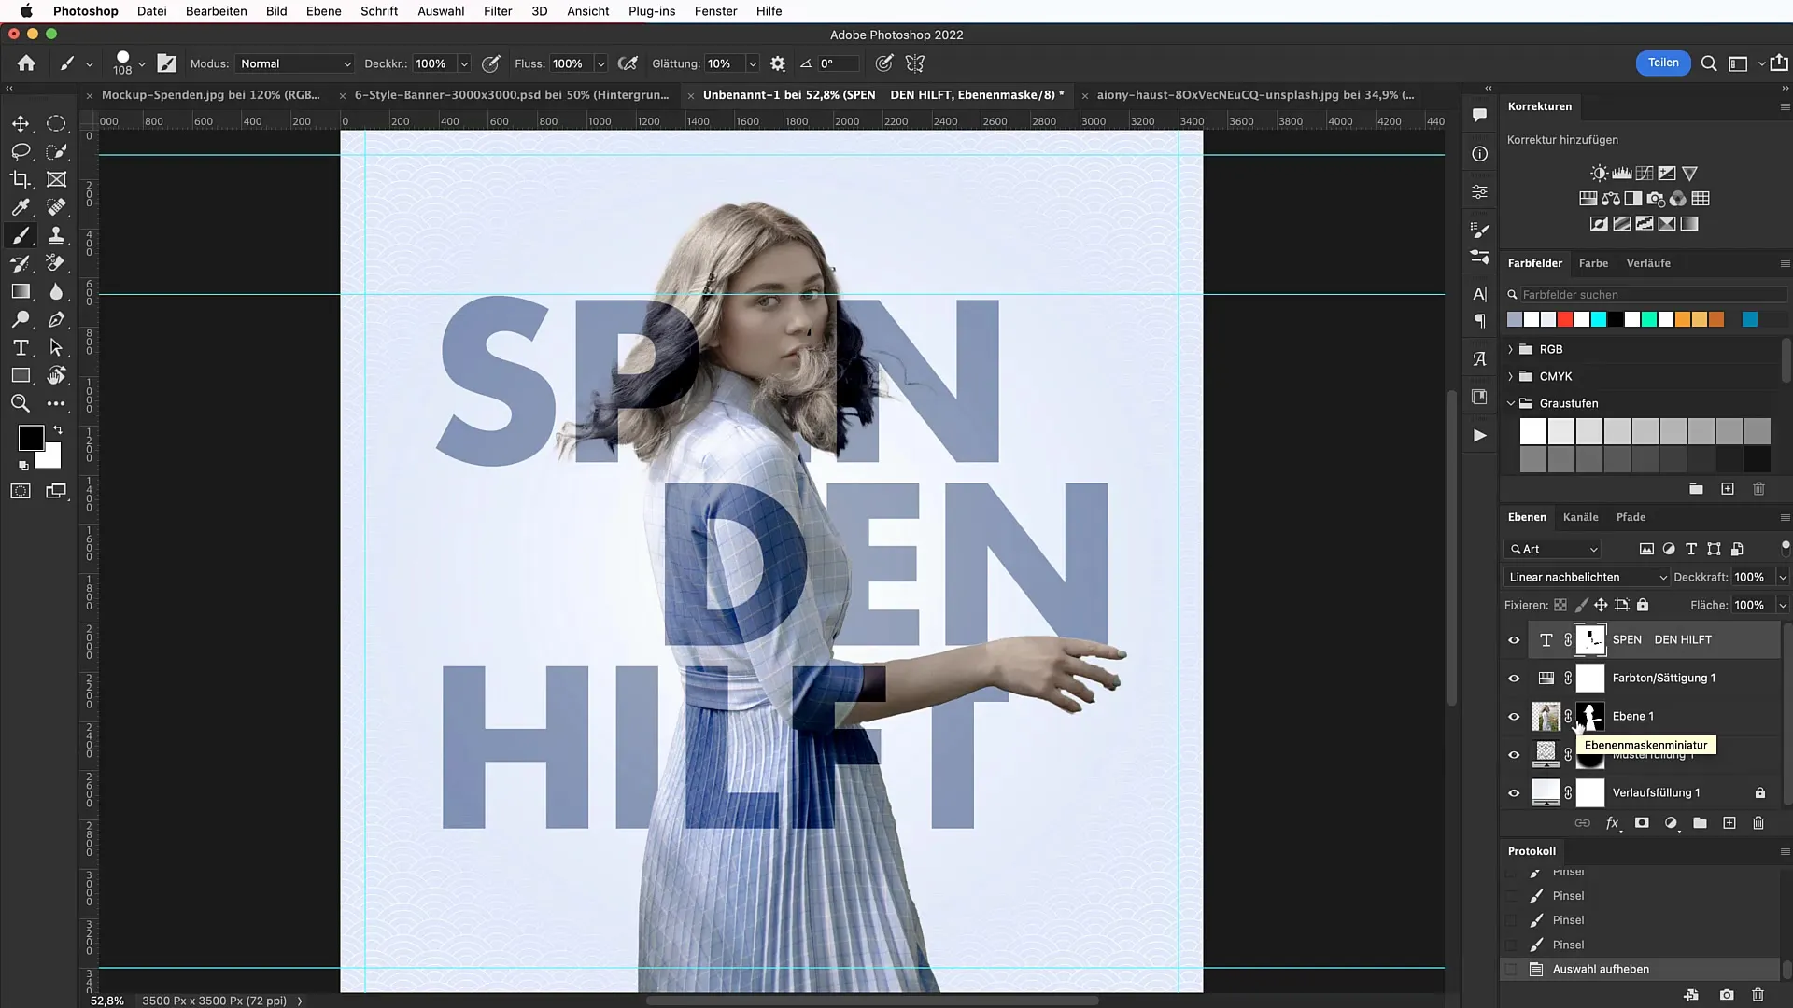The height and width of the screenshot is (1008, 1793).
Task: Select Ebene 1 layer mask thumbnail
Action: coord(1590,717)
